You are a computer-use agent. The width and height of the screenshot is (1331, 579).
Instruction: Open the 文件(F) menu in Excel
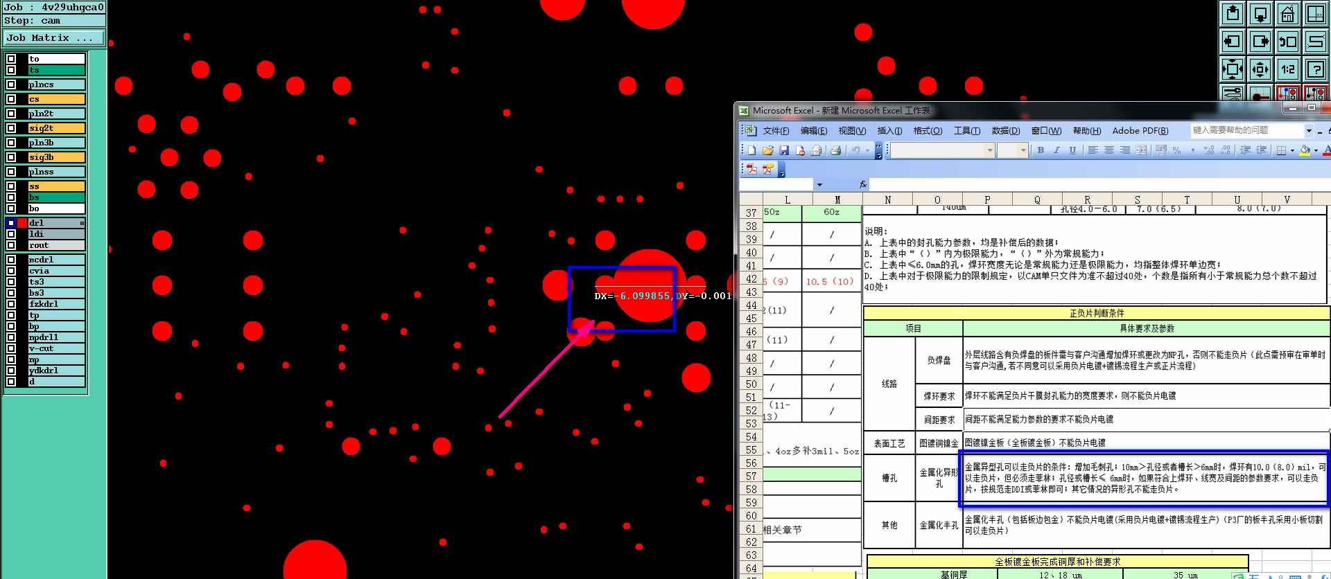click(776, 131)
